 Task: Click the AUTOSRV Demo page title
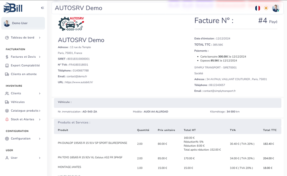point(78,8)
